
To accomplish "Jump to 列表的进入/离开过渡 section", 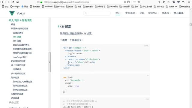I will 23,82.
